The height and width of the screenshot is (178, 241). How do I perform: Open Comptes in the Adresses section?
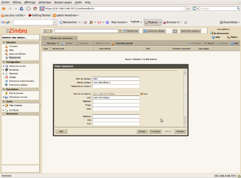click(13, 46)
